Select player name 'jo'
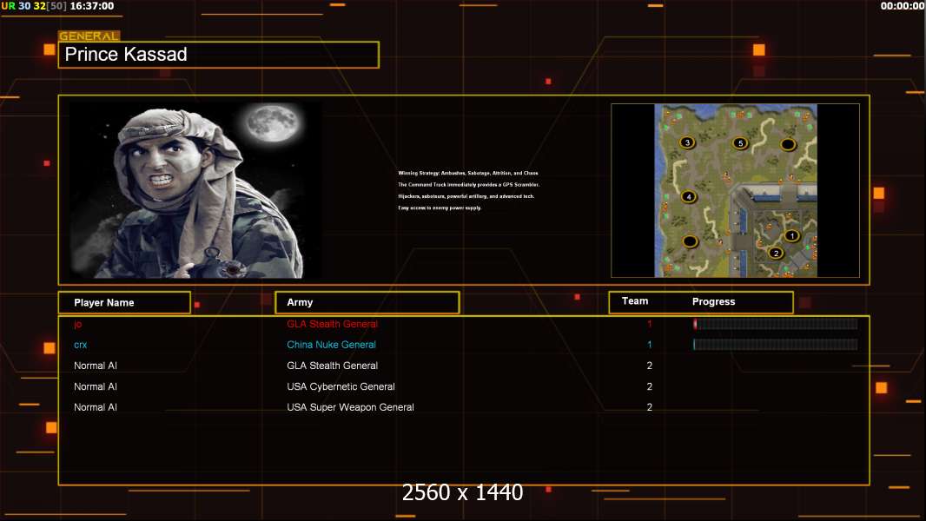926x521 pixels. [x=78, y=324]
